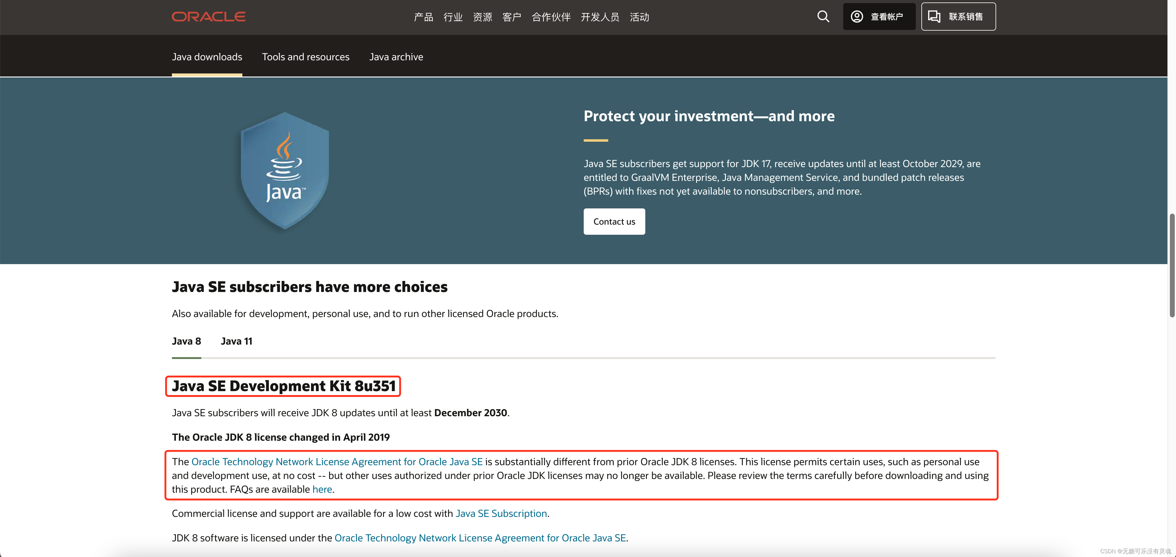The image size is (1176, 557).
Task: Open the Tools and resources tab
Action: pyautogui.click(x=305, y=57)
